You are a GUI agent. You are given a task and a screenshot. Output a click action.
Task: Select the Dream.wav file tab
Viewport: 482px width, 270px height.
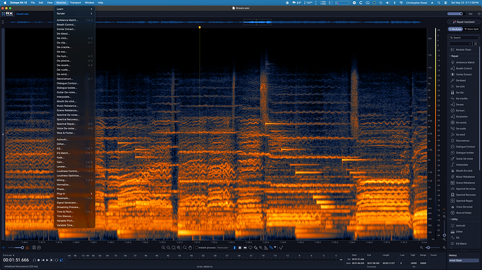click(x=22, y=14)
